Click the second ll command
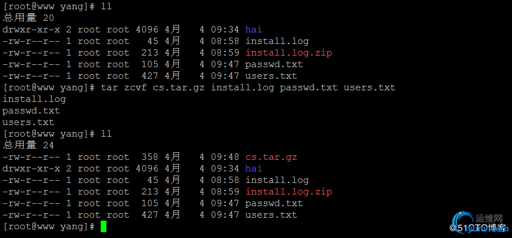 [106, 134]
